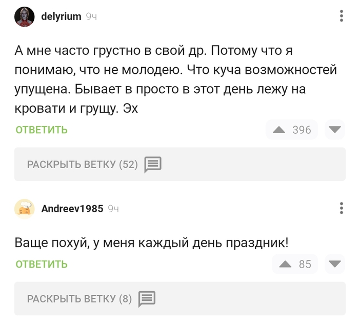
Task: Upvote delyrium's comment with 396 rating
Action: tap(279, 130)
